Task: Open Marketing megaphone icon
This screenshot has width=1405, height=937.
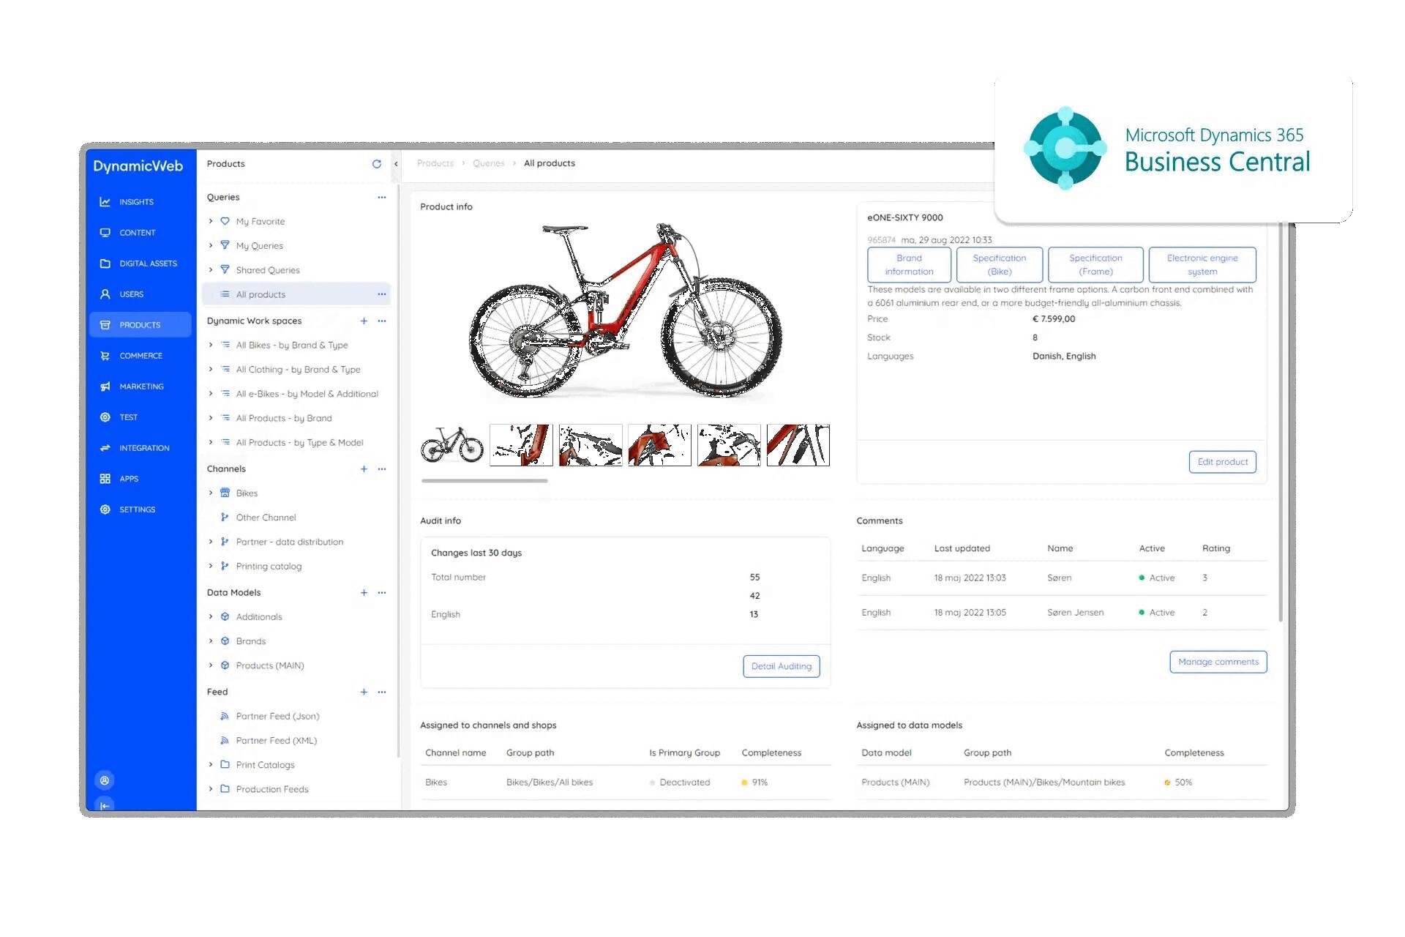Action: coord(105,387)
